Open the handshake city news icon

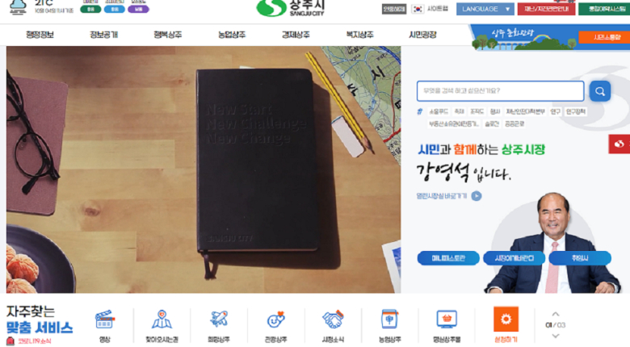tap(333, 320)
